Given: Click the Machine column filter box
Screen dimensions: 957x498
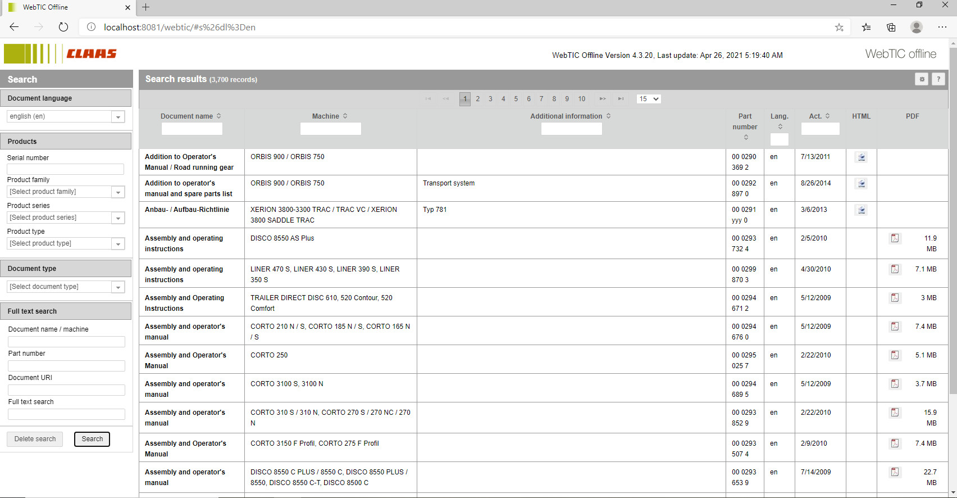Looking at the screenshot, I should point(331,129).
